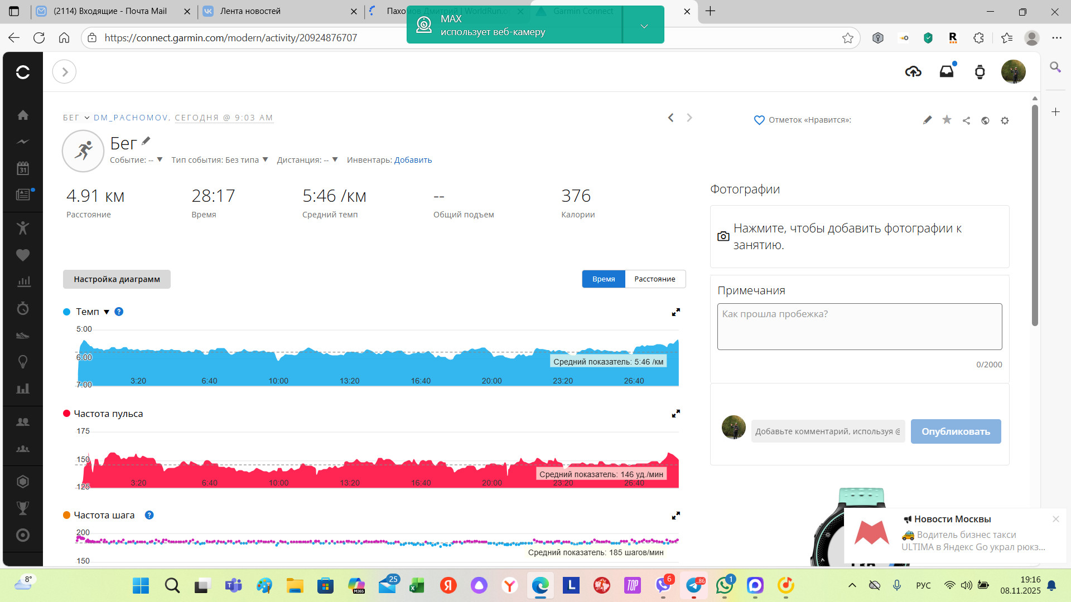Open the stopwatch training icon in sidebar
Screen dimensions: 1071x602
tap(23, 308)
